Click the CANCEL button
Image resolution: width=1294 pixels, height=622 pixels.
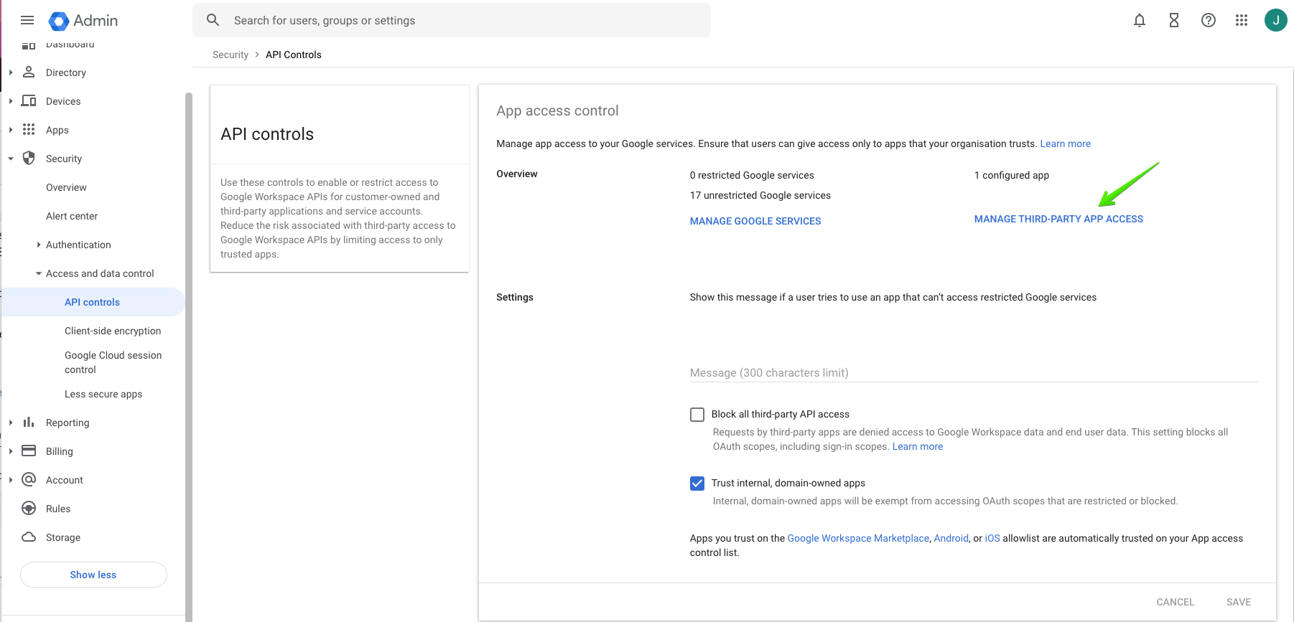coord(1175,602)
